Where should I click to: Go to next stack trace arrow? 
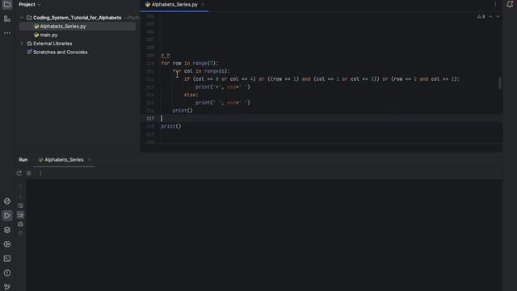[x=20, y=196]
